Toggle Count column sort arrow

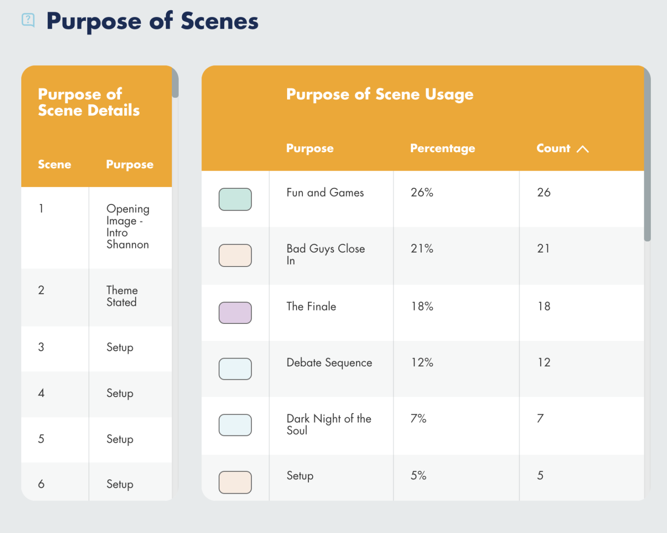[x=583, y=149]
